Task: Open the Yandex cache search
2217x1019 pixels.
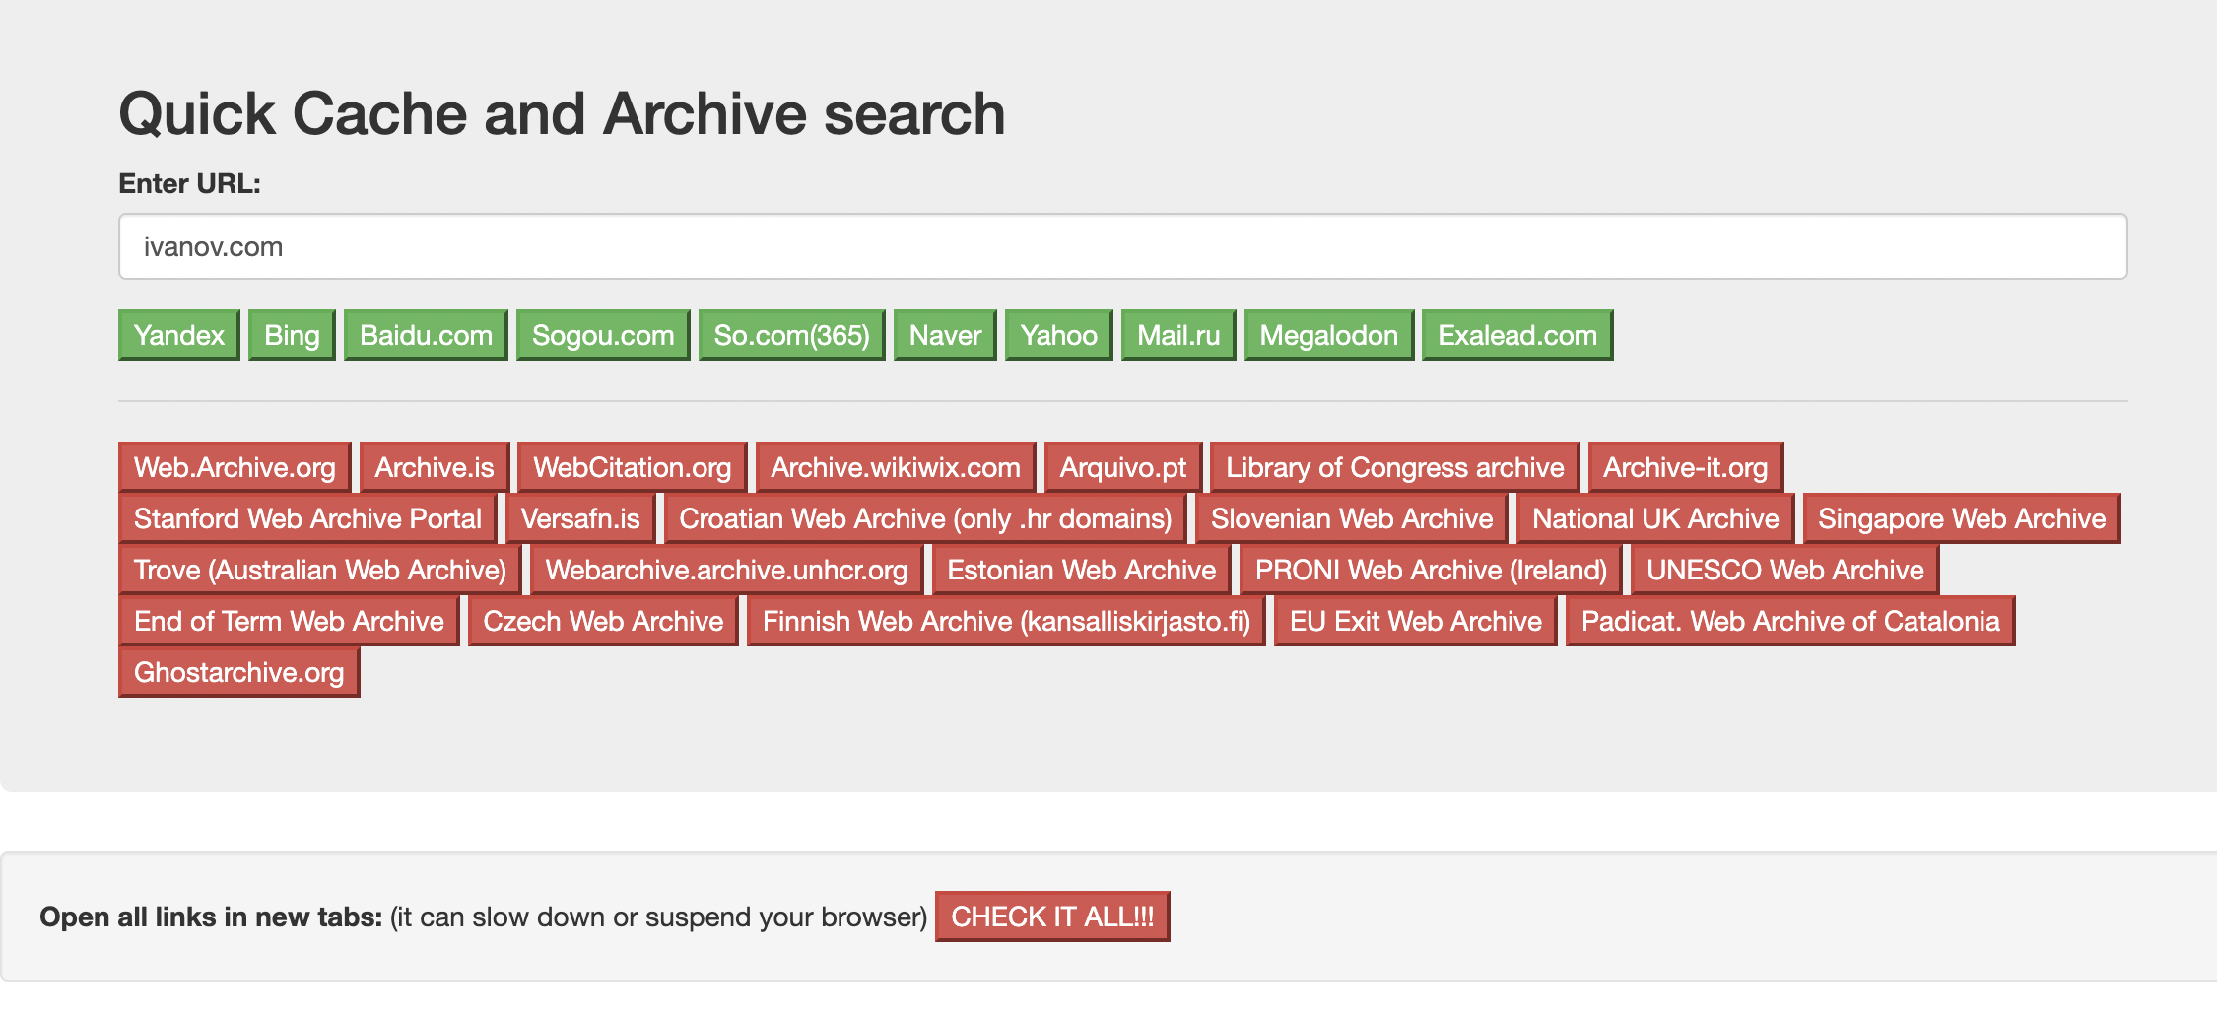Action: (178, 335)
